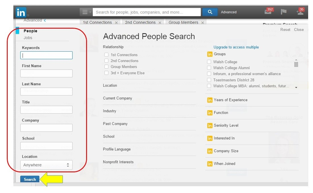The height and width of the screenshot is (193, 313).
Task: Check the Walsh College MBA group checkbox
Action: point(209,86)
